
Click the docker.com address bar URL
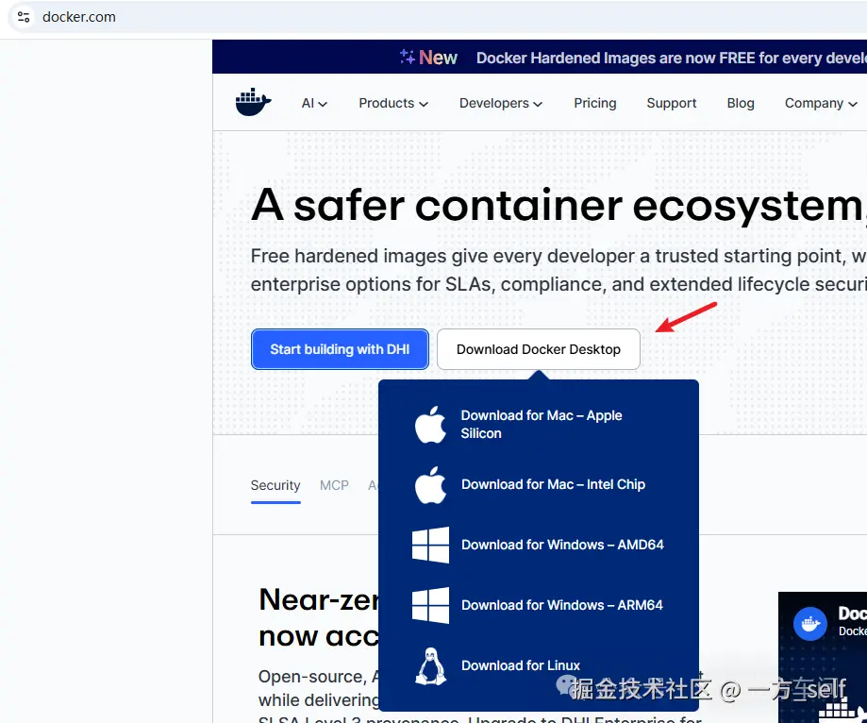[x=79, y=17]
